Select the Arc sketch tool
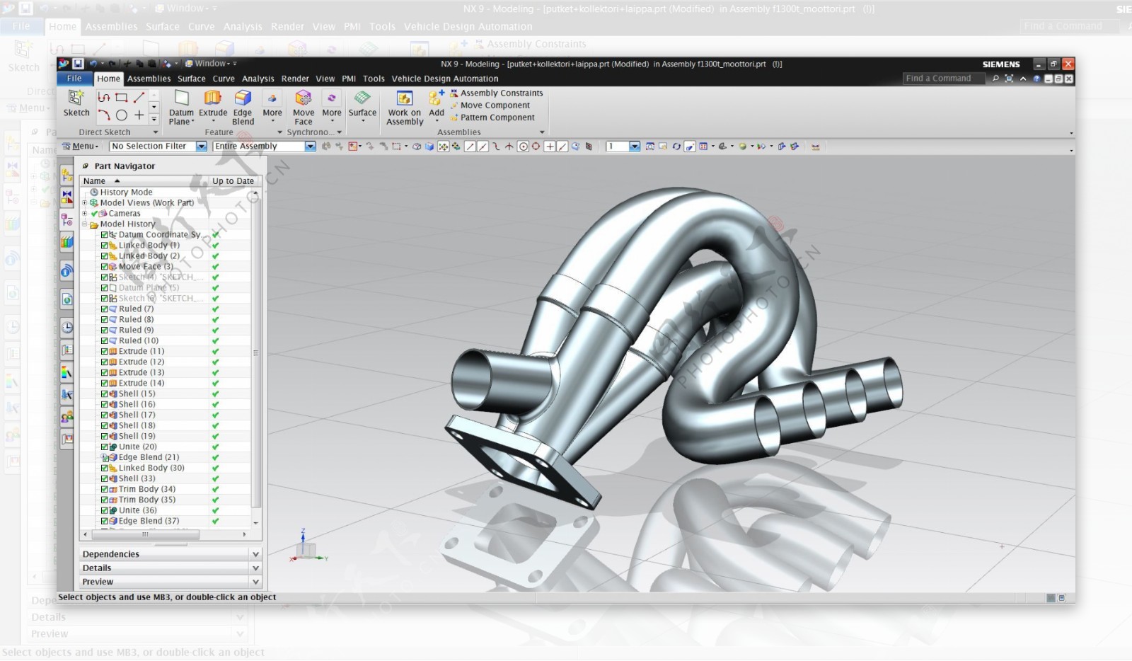The height and width of the screenshot is (661, 1132). pyautogui.click(x=104, y=115)
